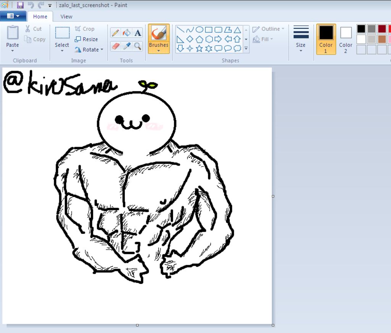Select the Color picker eyedropper tool
Viewport: 391px width, 333px height.
pyautogui.click(x=127, y=46)
